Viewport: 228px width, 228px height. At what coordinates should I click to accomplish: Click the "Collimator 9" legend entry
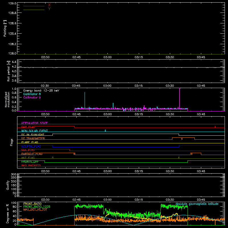(32, 97)
